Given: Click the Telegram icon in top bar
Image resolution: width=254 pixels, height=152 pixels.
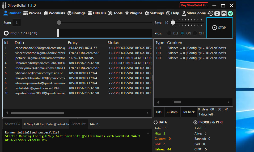Looking at the screenshot, I should coord(230,13).
